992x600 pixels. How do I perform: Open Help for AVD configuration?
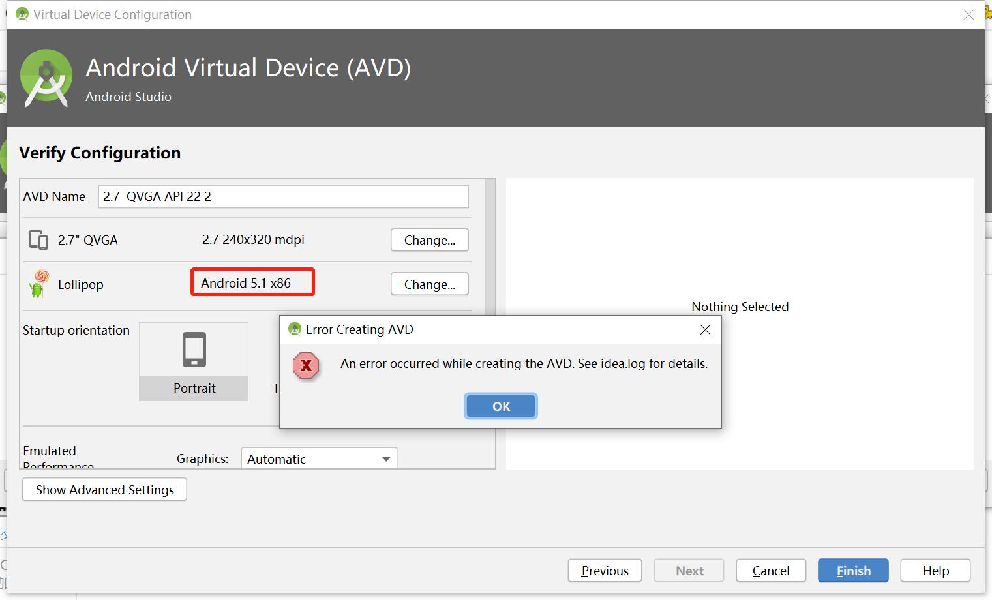pos(935,571)
